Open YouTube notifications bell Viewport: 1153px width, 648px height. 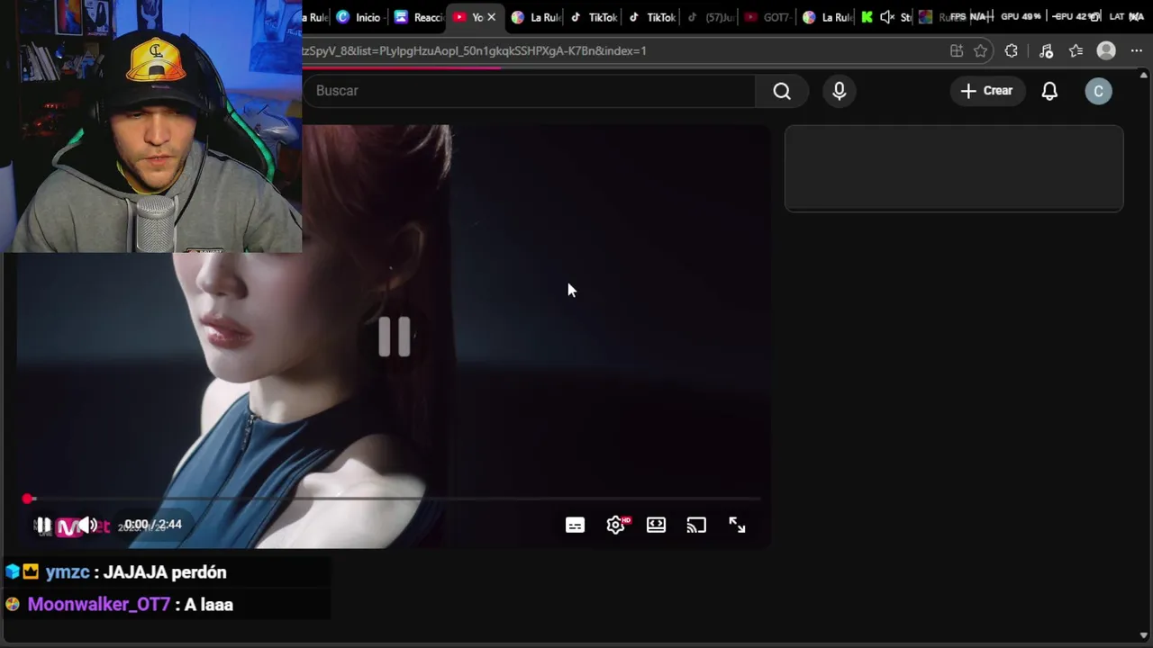[1049, 91]
